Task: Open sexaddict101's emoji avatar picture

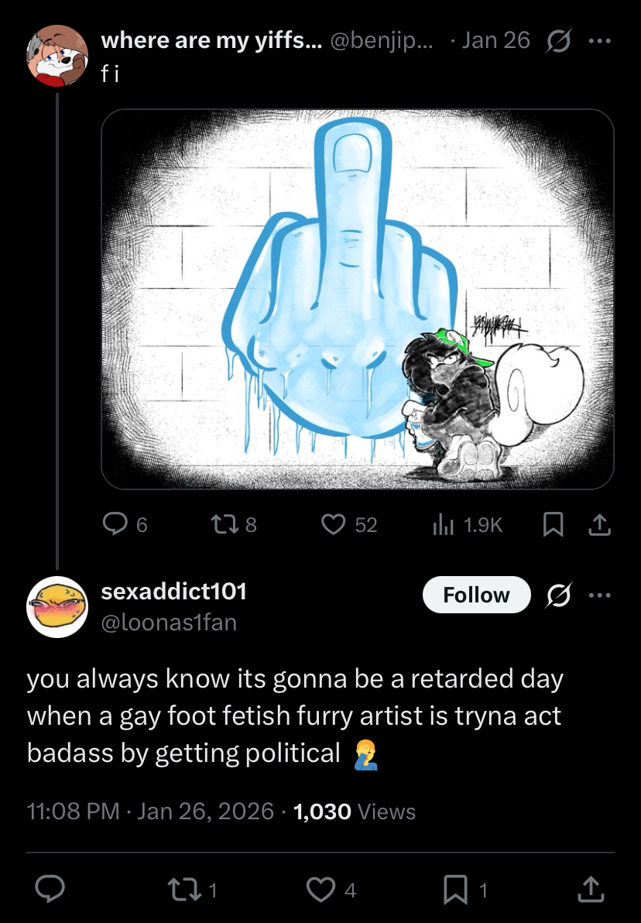Action: click(x=57, y=606)
